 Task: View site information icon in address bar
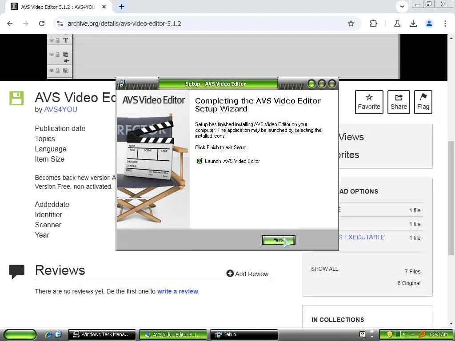pyautogui.click(x=60, y=24)
